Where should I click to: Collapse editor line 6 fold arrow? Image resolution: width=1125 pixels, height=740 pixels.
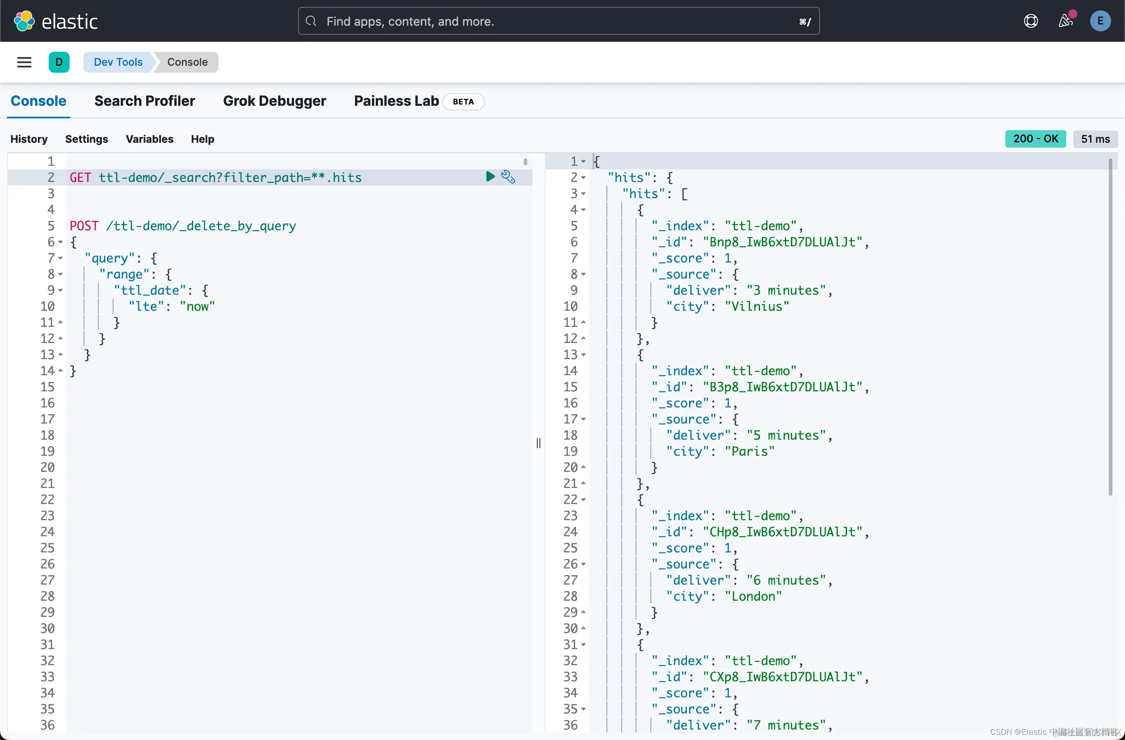click(60, 242)
